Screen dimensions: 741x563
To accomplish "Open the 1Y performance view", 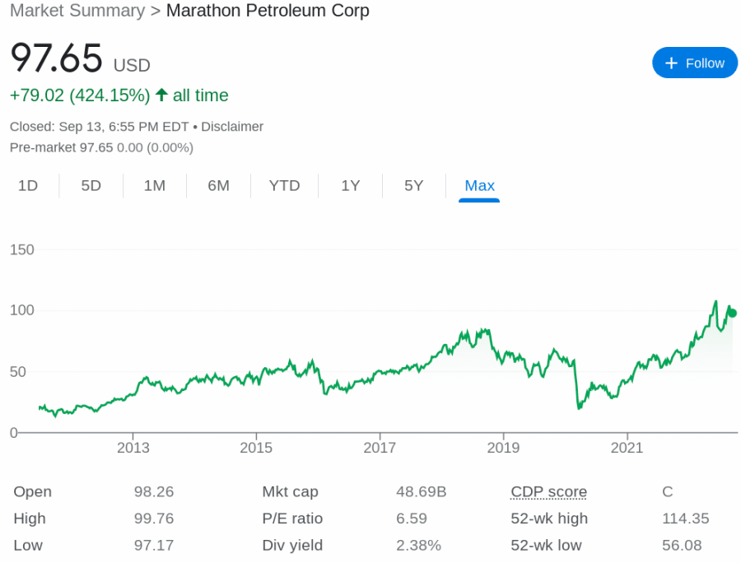I will click(x=350, y=185).
